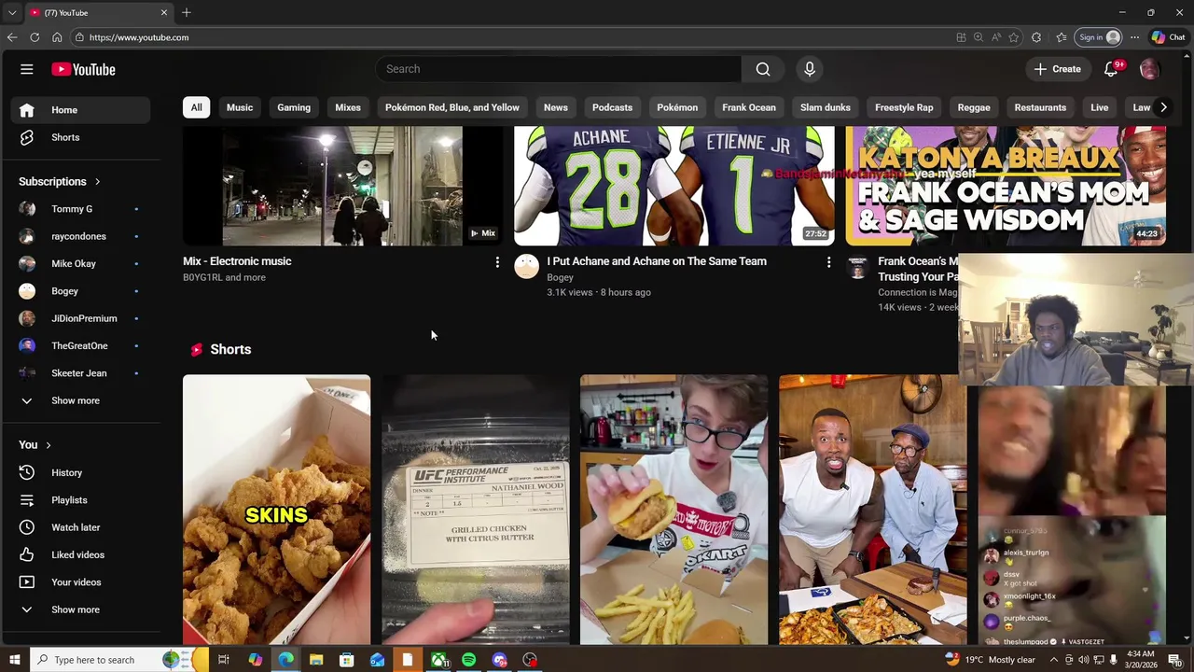The image size is (1194, 672).
Task: Reload the page in browser
Action: point(35,37)
